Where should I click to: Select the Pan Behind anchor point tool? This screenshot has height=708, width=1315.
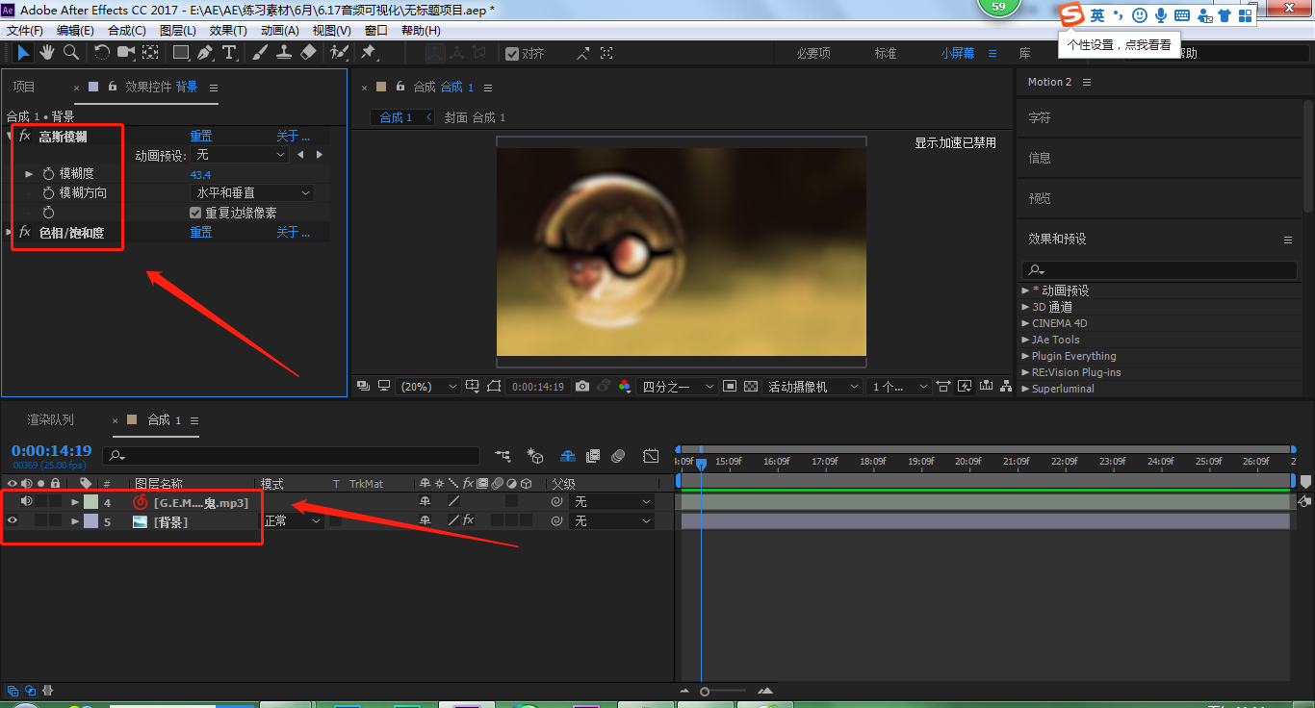pos(151,53)
